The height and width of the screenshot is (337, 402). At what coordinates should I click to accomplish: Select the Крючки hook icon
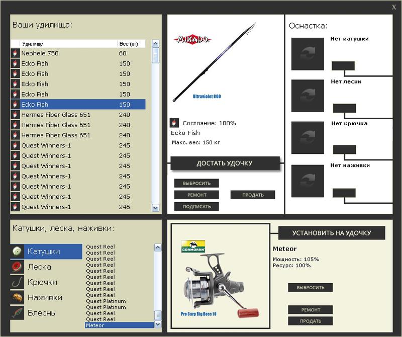(x=17, y=282)
